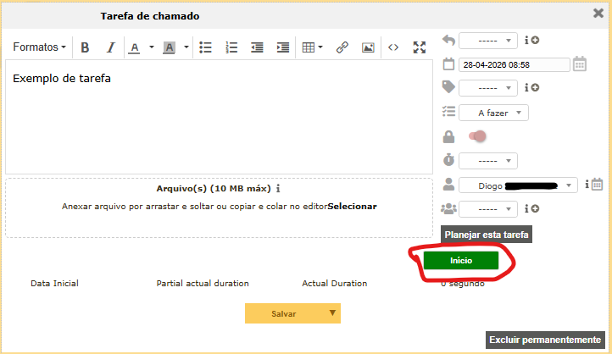Screen dimensions: 612x354
Task: Open the duration dropdown beside the stopwatch
Action: click(488, 161)
